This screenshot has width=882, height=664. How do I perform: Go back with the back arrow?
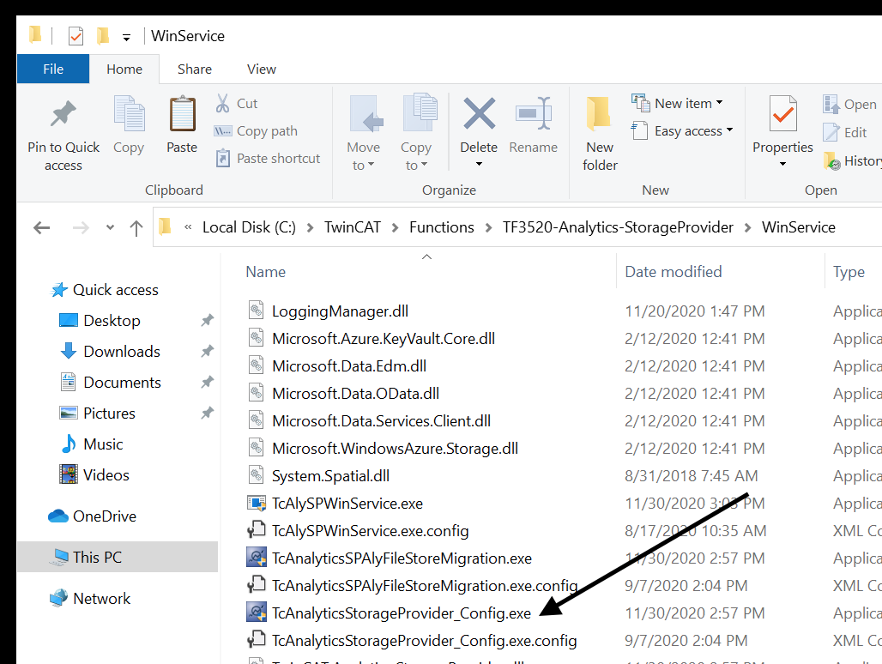(x=42, y=227)
